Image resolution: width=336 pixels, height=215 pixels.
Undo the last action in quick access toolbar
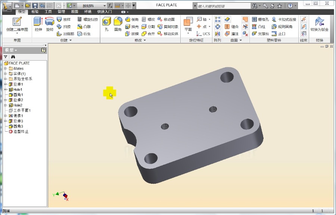tap(42, 6)
